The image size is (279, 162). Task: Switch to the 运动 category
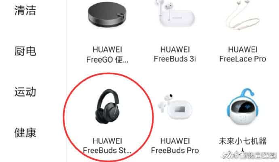[25, 92]
